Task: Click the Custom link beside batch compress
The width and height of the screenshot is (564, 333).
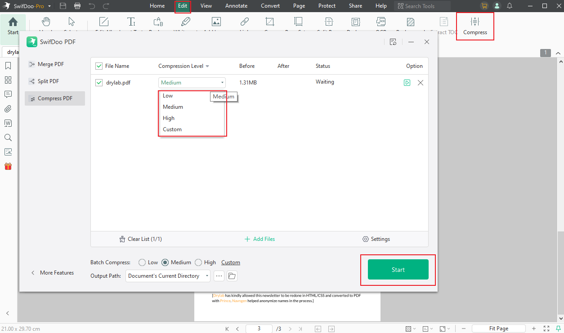Action: pyautogui.click(x=231, y=262)
